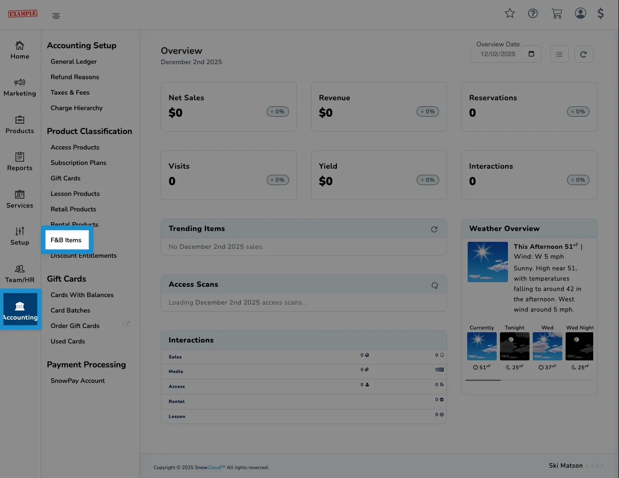
Task: Open the shopping cart icon
Action: [557, 14]
